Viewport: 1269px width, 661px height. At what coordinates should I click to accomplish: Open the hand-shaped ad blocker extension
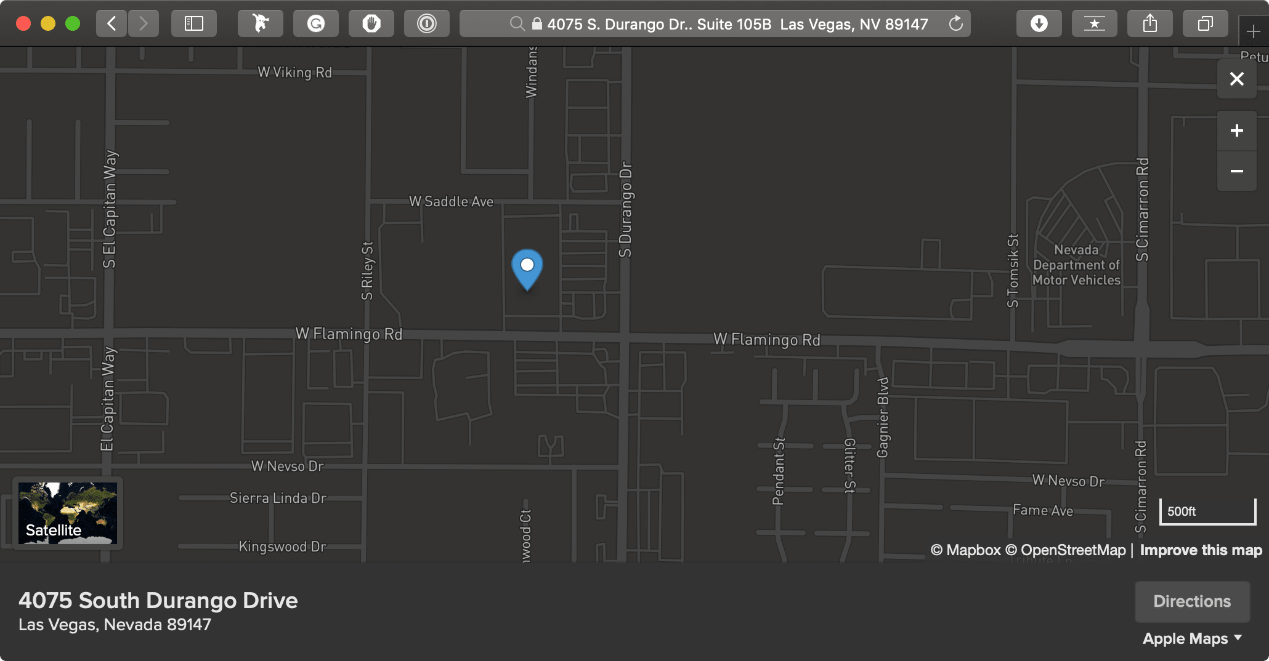[371, 24]
